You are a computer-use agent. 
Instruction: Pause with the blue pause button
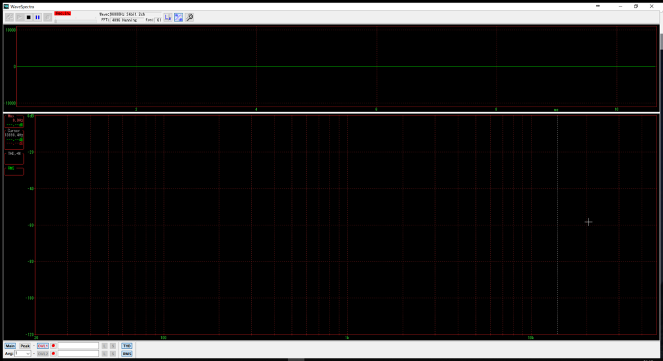point(38,17)
